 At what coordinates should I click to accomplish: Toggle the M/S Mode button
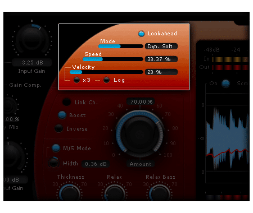pyautogui.click(x=56, y=148)
